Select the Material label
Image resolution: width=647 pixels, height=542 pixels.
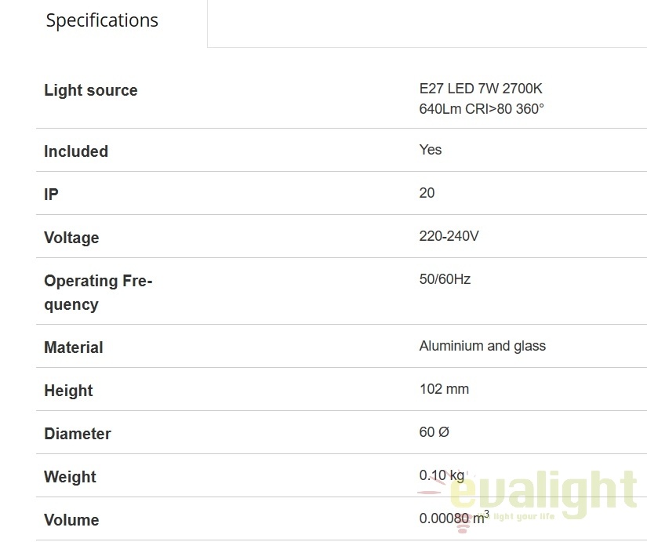pyautogui.click(x=74, y=347)
